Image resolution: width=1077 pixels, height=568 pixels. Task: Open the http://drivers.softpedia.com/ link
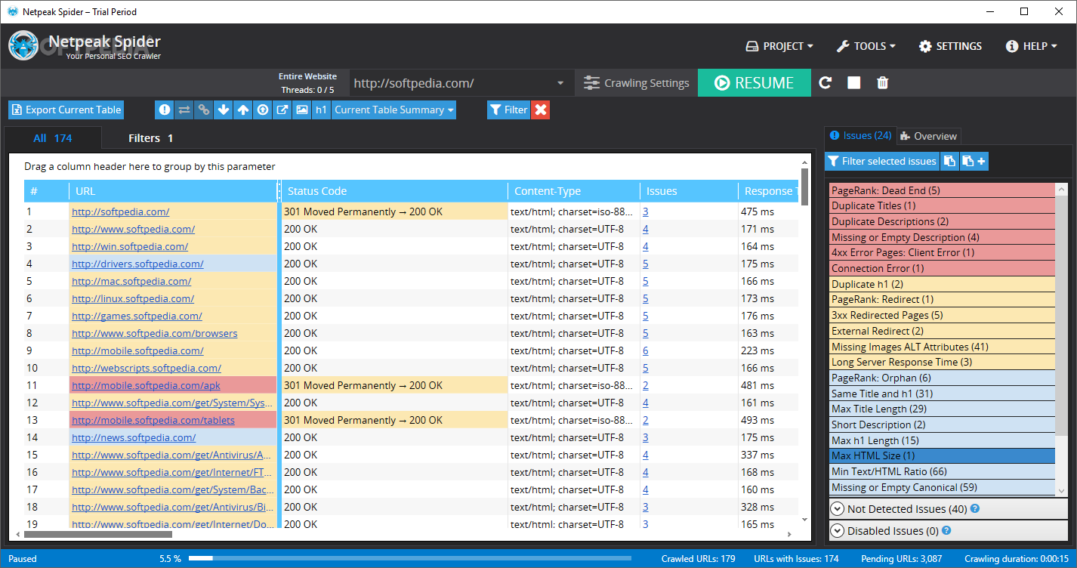137,264
